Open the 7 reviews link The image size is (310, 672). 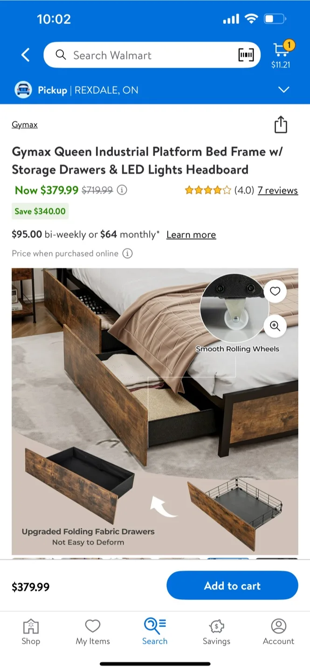tap(278, 190)
